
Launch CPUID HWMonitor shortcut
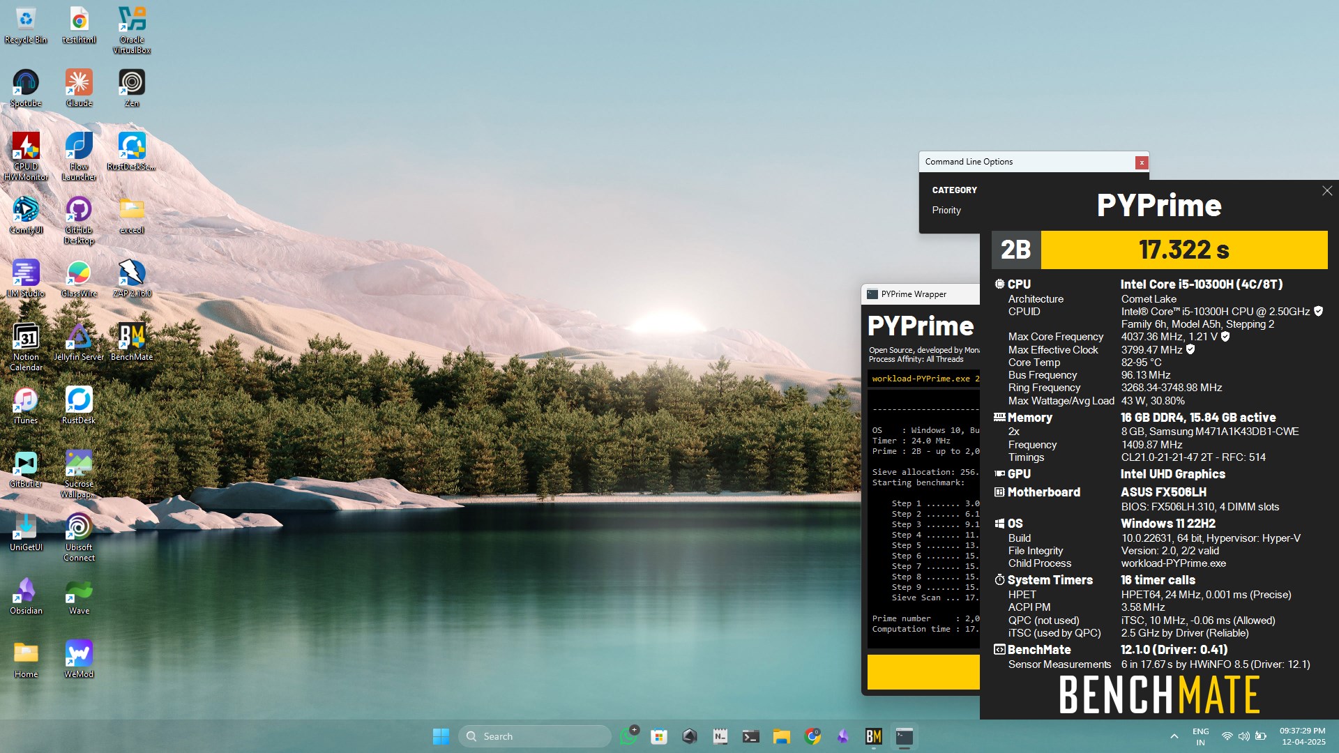(x=26, y=157)
